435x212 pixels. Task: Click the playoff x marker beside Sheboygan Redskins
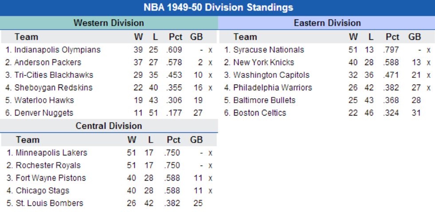click(211, 88)
